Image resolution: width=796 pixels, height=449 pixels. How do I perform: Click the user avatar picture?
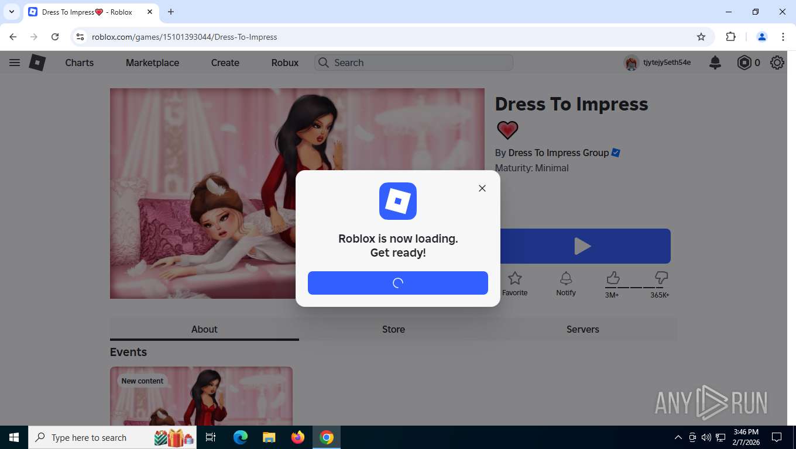[631, 63]
